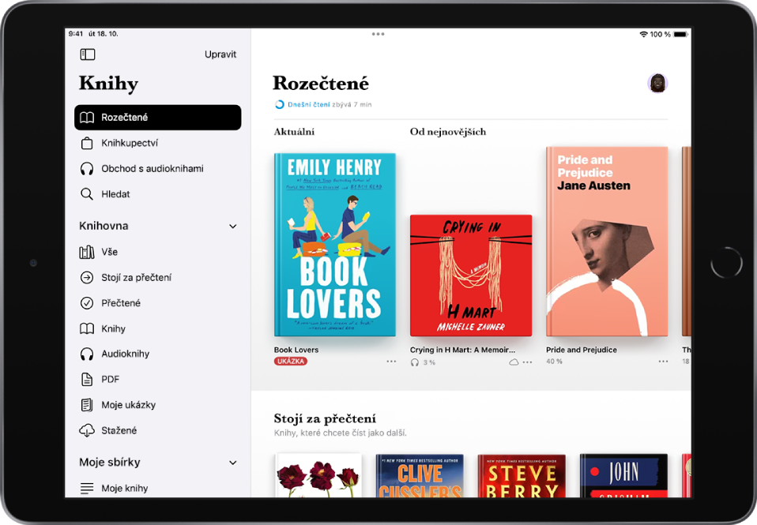
Task: Open more options for Crying in H Mart
Action: click(527, 362)
